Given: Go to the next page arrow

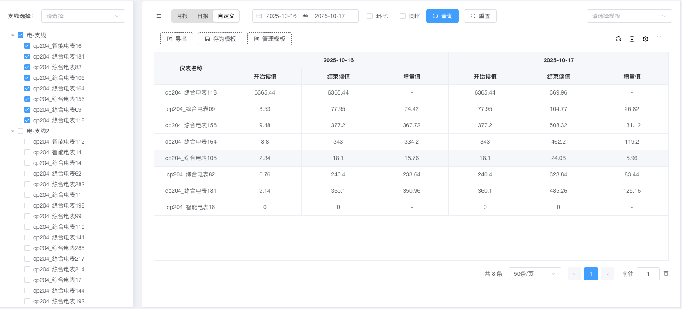Looking at the screenshot, I should click(607, 274).
